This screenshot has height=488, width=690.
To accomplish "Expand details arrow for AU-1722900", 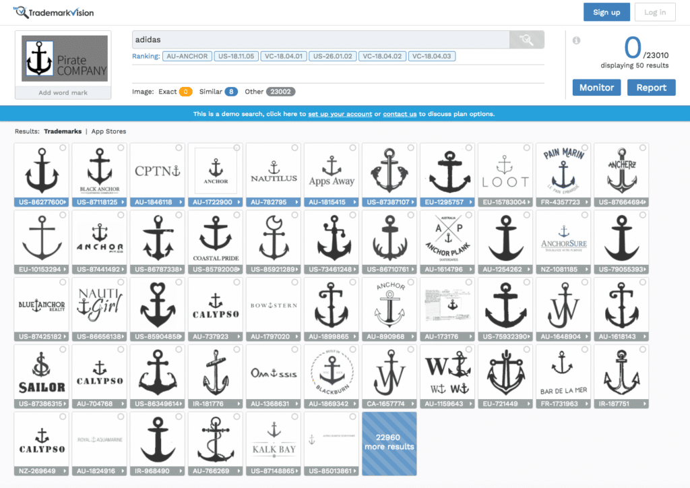I will coord(239,202).
